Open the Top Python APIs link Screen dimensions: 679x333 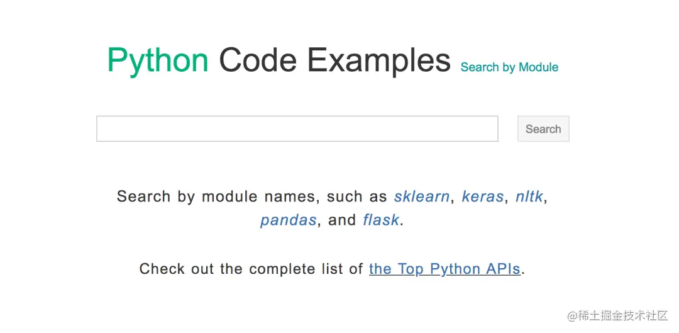(x=444, y=269)
